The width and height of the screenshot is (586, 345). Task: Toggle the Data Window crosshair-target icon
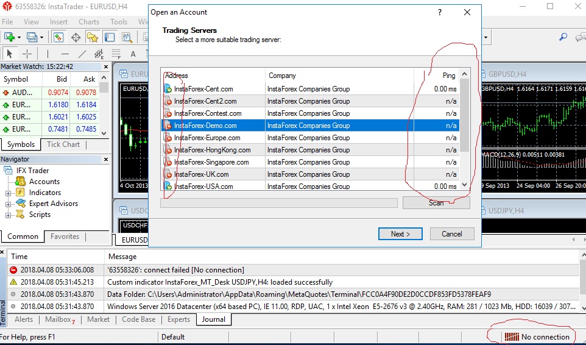tap(76, 37)
